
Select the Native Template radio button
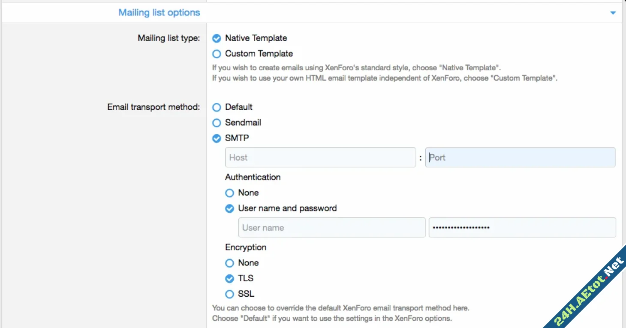point(217,38)
